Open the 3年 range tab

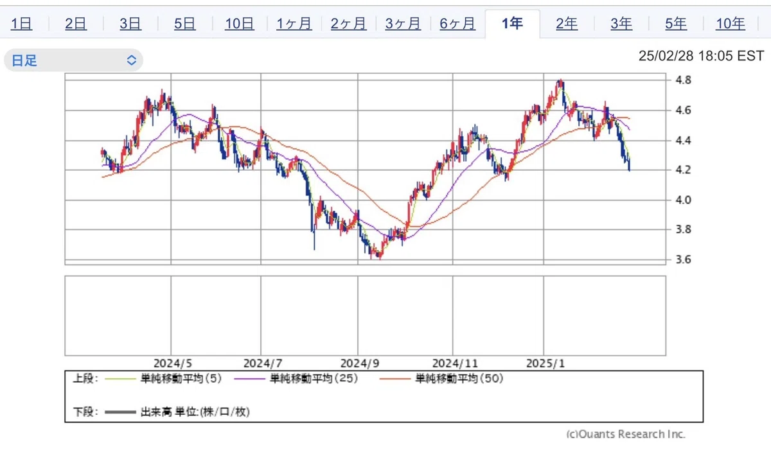[621, 24]
